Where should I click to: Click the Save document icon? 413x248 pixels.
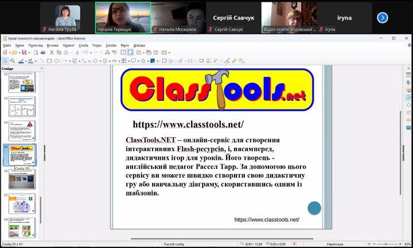24,53
